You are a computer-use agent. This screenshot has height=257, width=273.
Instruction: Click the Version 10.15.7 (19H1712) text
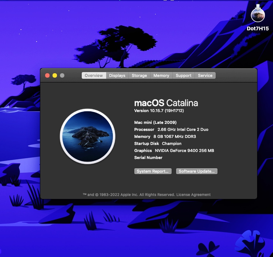pyautogui.click(x=159, y=111)
